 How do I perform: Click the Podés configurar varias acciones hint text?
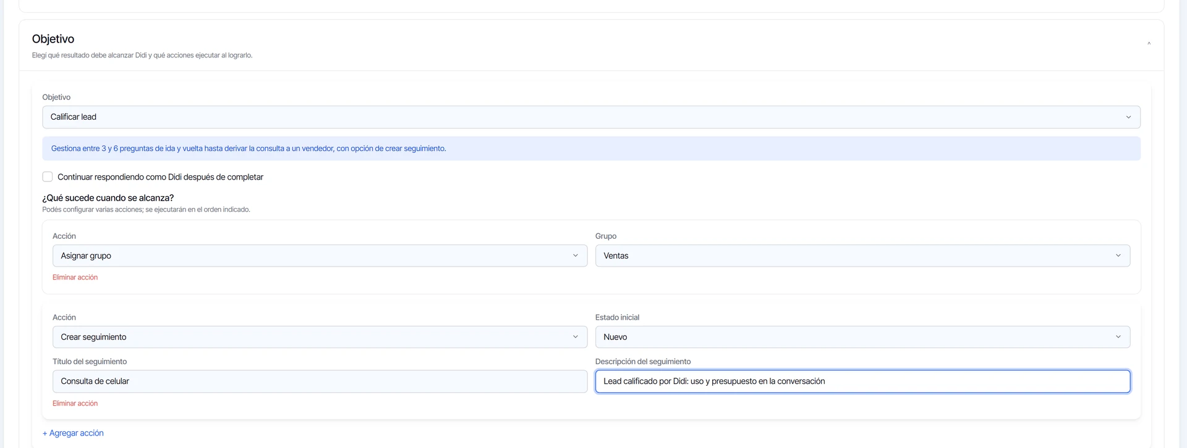(x=146, y=210)
